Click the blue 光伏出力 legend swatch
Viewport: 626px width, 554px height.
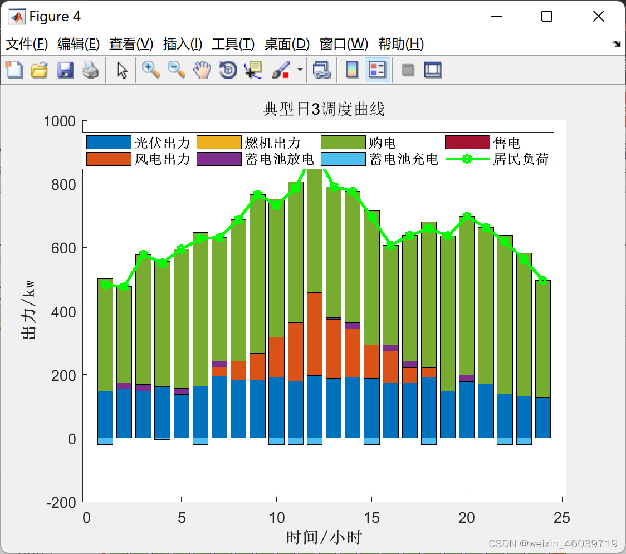[109, 143]
